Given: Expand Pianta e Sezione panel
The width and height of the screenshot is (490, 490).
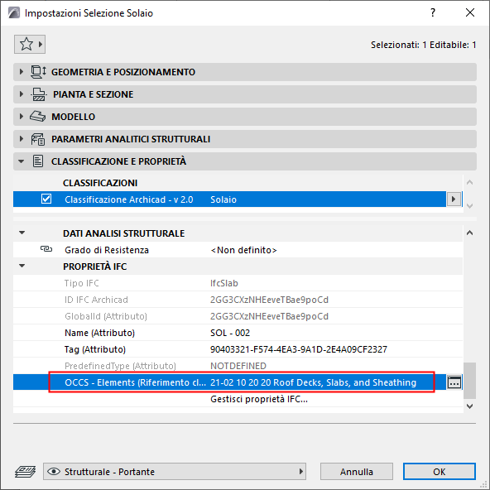Looking at the screenshot, I should (22, 94).
